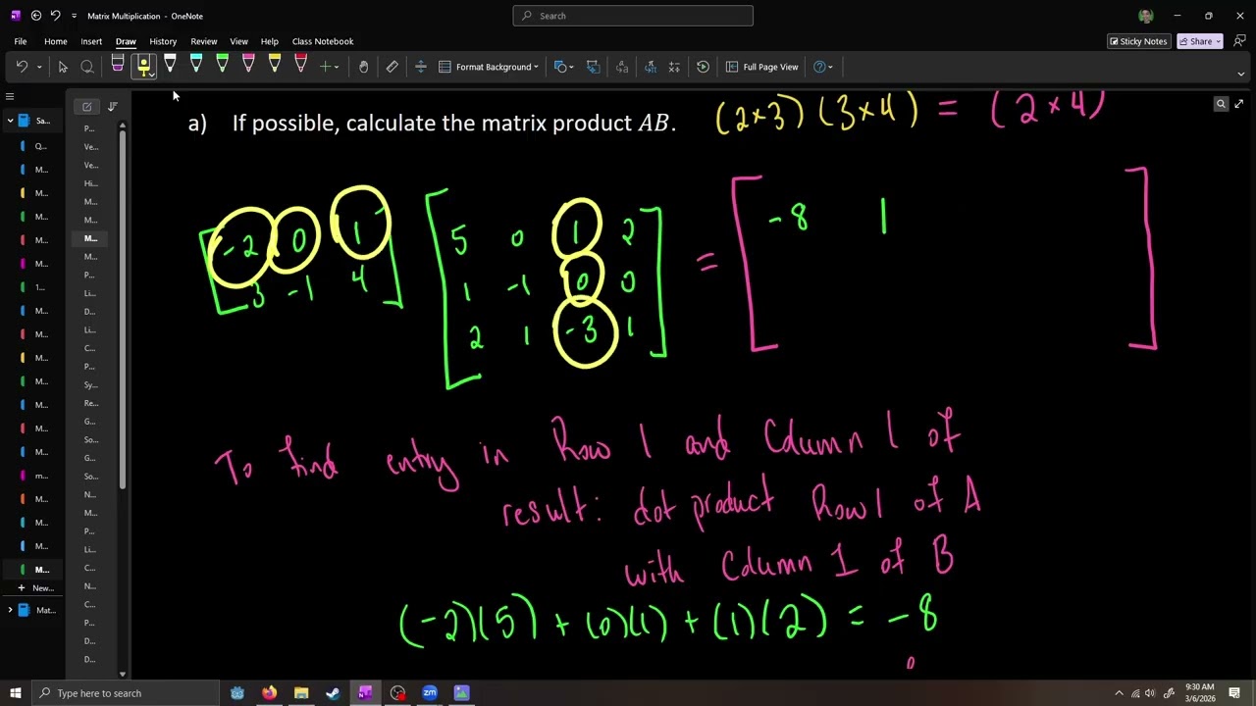1256x706 pixels.
Task: Toggle the Ruler on the canvas
Action: pos(392,67)
